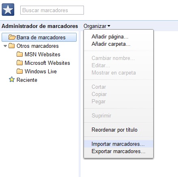Select the MSN Websites folder label
This screenshot has width=178, height=177.
point(43,54)
